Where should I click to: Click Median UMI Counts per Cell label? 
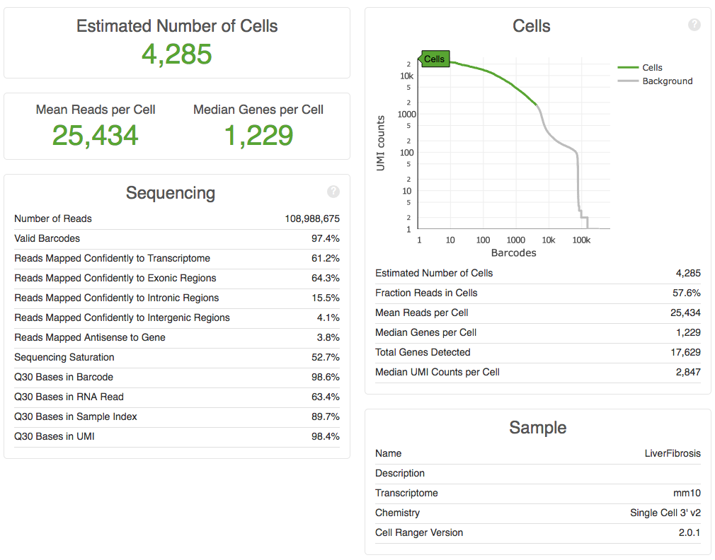(x=437, y=373)
